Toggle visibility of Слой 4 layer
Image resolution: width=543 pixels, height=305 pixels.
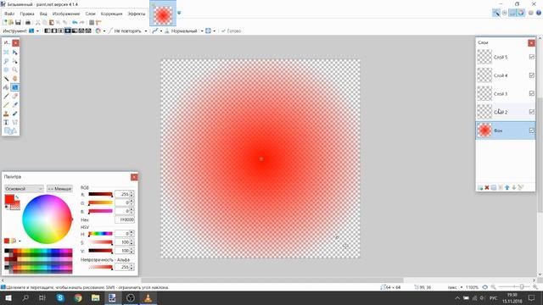click(x=532, y=75)
